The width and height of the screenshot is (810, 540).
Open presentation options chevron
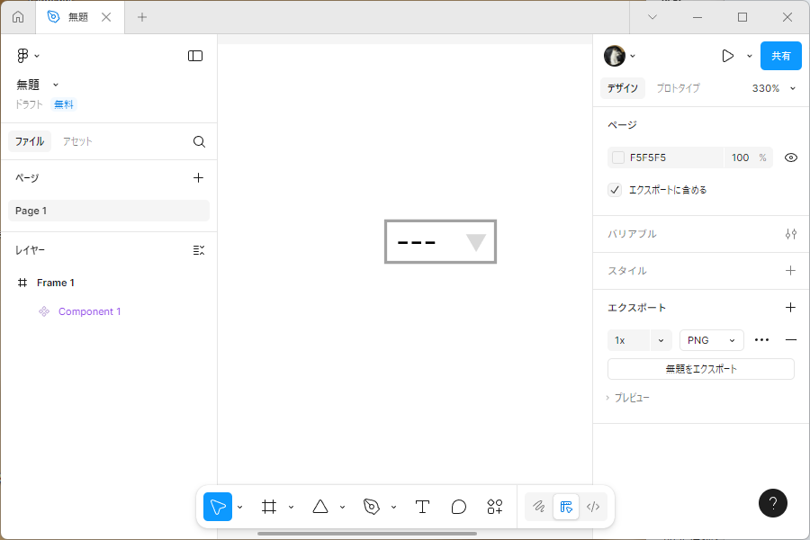click(x=750, y=56)
